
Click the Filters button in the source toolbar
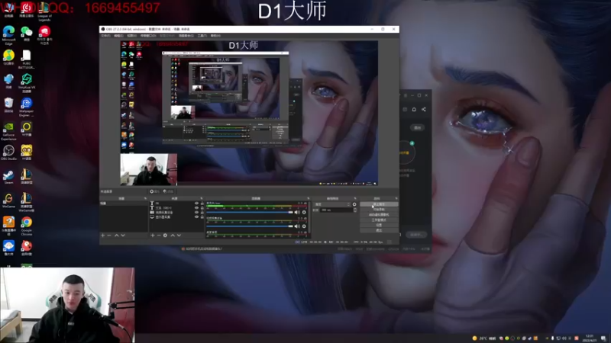coord(168,191)
